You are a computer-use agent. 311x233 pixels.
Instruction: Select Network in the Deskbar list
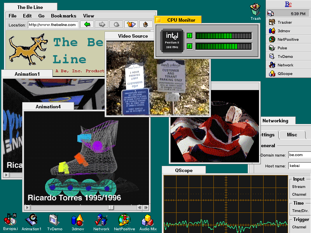point(288,65)
